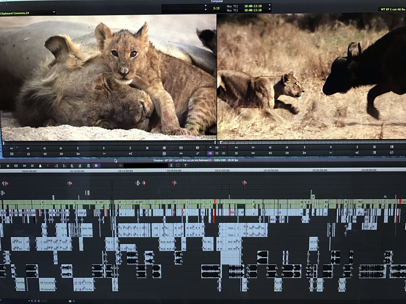Go to In point in source monitor

[x=78, y=153]
